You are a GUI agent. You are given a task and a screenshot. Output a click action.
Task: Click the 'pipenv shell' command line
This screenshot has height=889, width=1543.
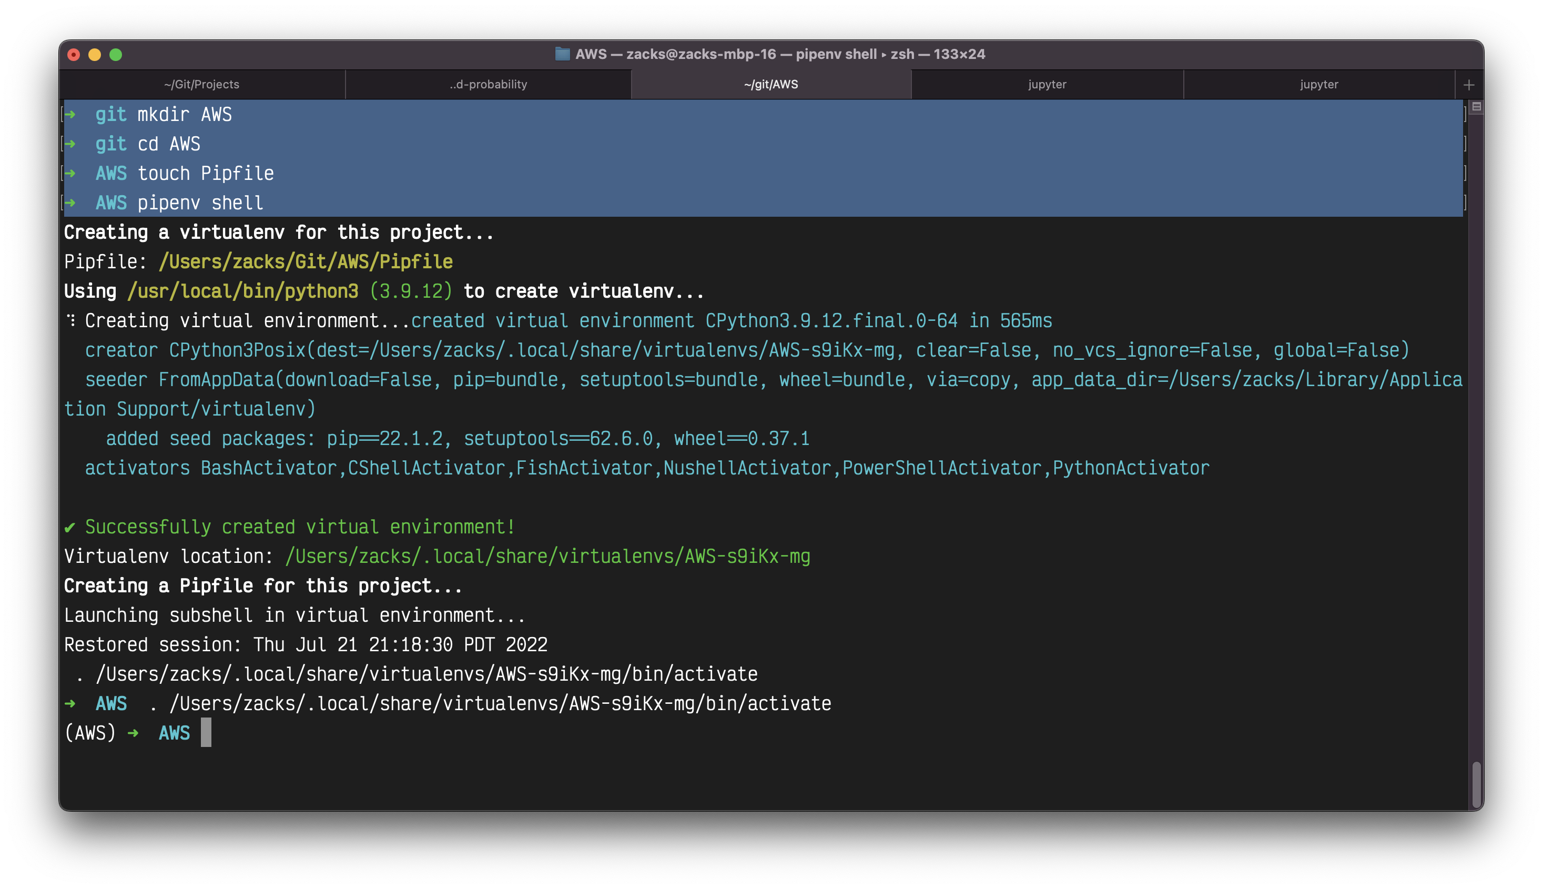[x=200, y=203]
